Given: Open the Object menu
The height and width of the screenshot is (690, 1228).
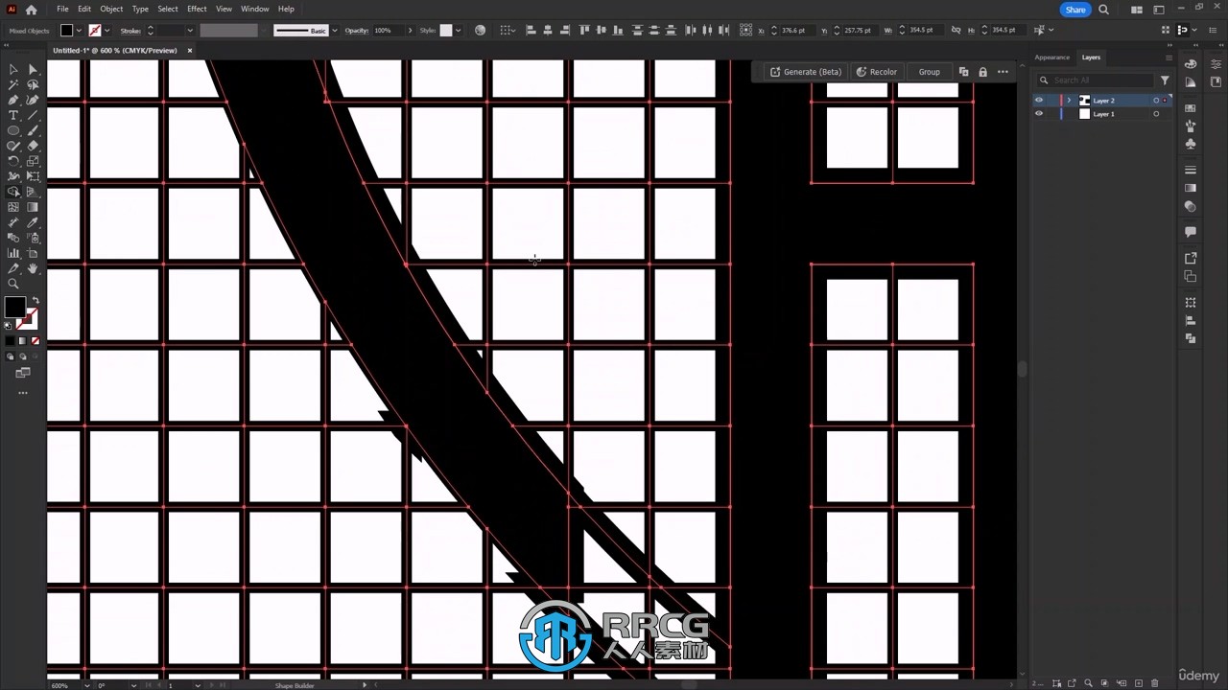Looking at the screenshot, I should click(x=111, y=9).
